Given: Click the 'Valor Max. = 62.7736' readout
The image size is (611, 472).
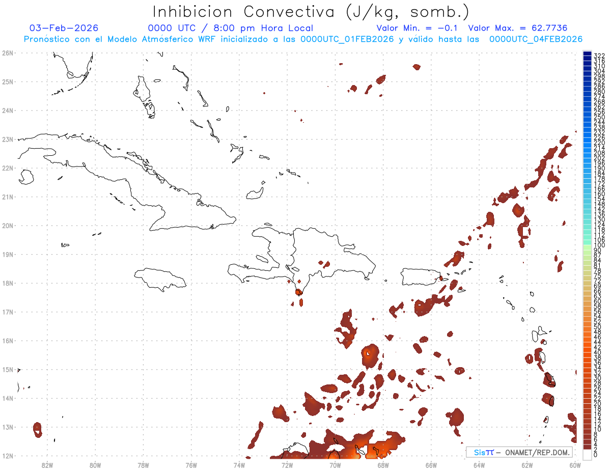Looking at the screenshot, I should 517,28.
